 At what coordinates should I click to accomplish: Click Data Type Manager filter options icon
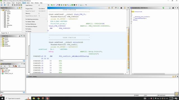[24, 92]
